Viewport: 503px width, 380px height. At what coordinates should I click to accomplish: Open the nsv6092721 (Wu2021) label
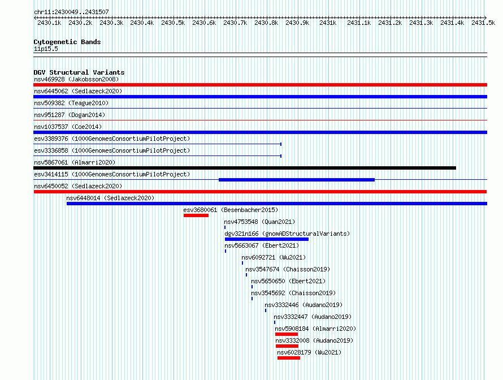click(274, 257)
